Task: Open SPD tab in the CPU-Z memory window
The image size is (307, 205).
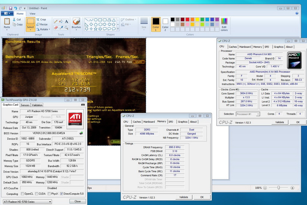Action: tap(171, 122)
